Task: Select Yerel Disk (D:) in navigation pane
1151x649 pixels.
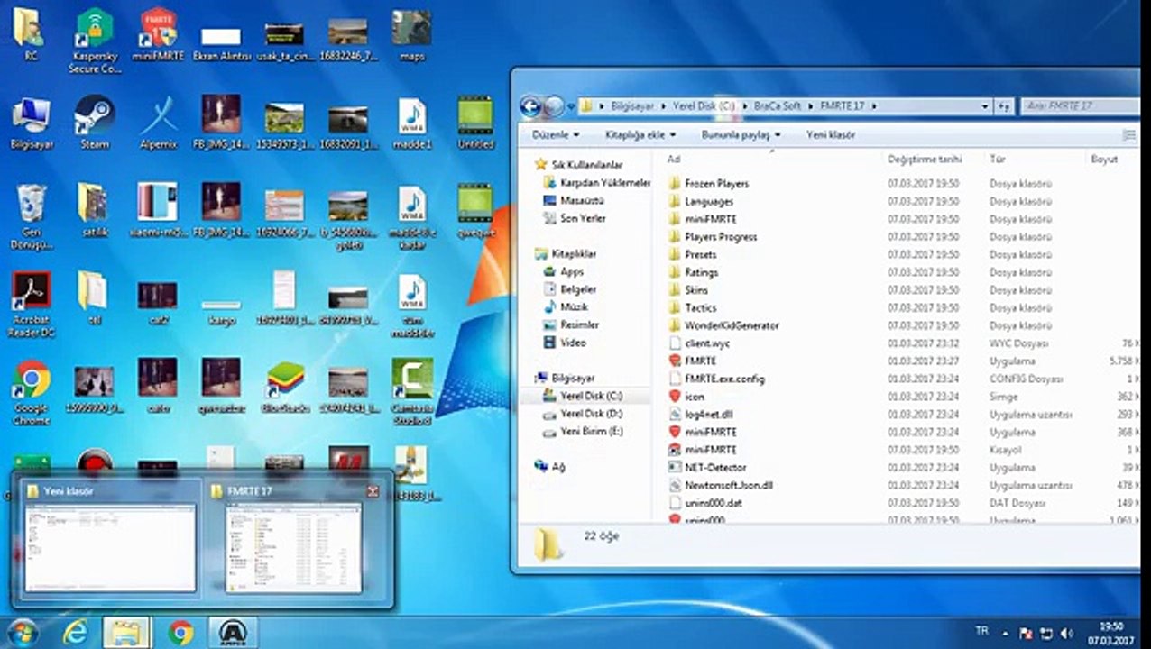Action: point(584,414)
